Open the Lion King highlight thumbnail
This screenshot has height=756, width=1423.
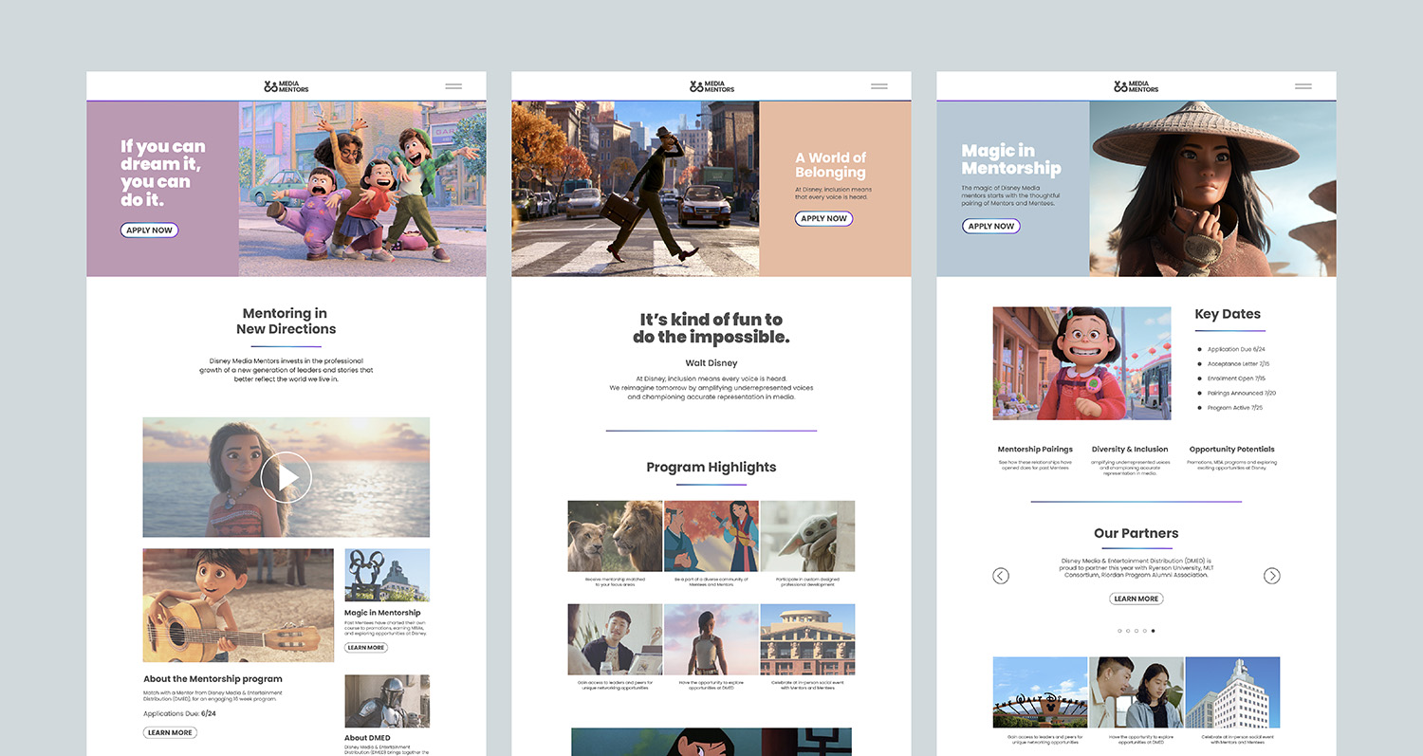point(615,536)
